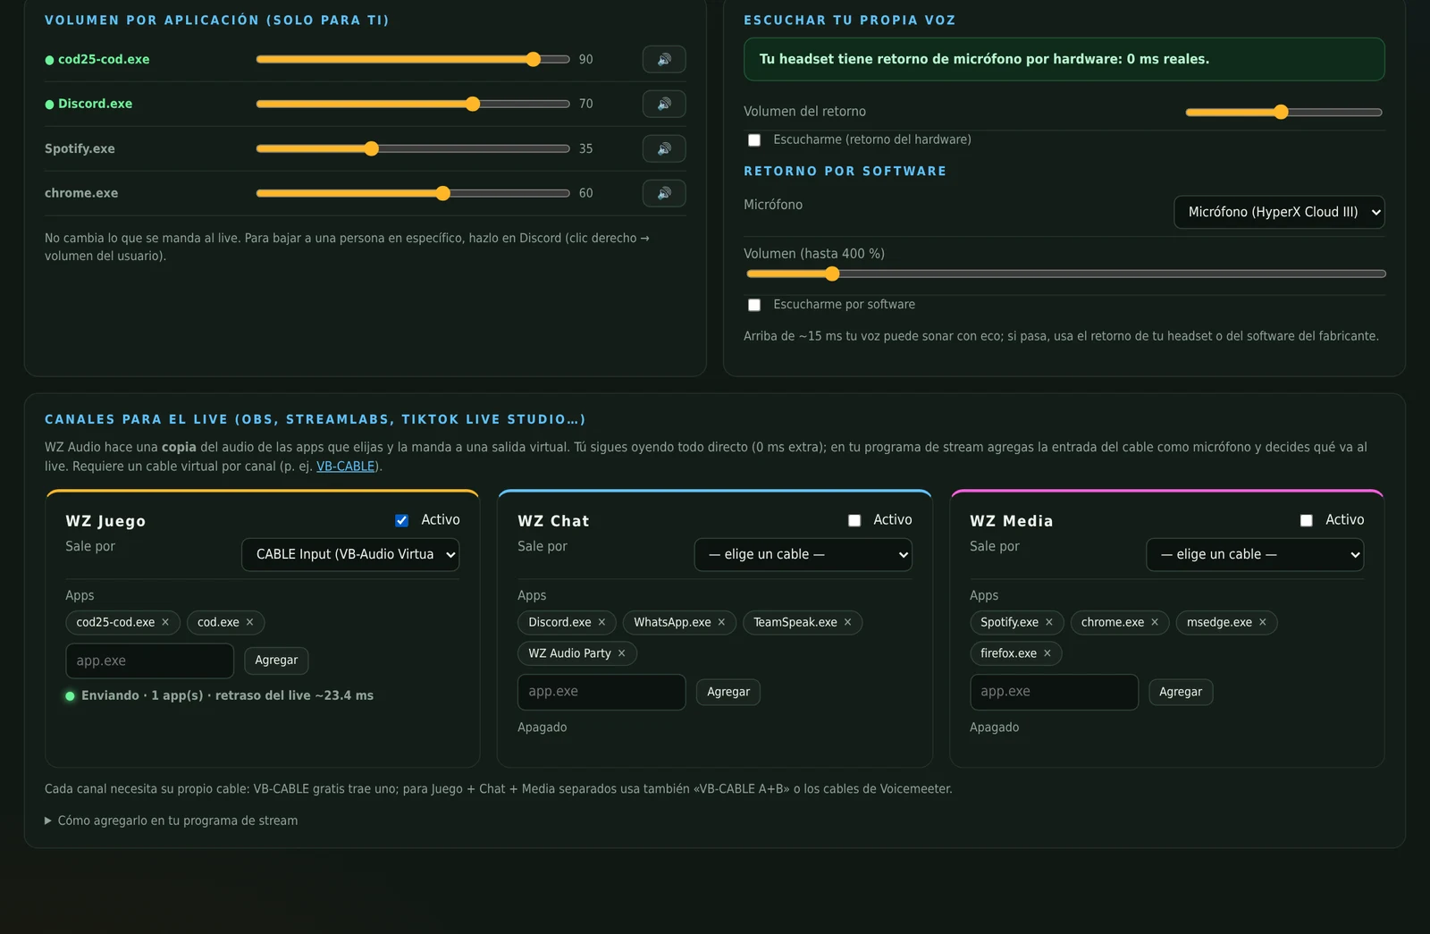Uncheck Activo for WZ Juego channel
Viewport: 1430px width, 934px height.
coord(402,520)
